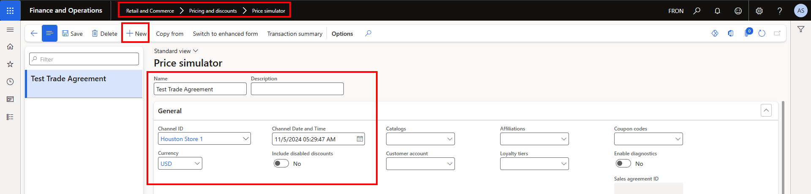The width and height of the screenshot is (811, 194).
Task: Click the Home icon in left sidebar
Action: point(10,47)
